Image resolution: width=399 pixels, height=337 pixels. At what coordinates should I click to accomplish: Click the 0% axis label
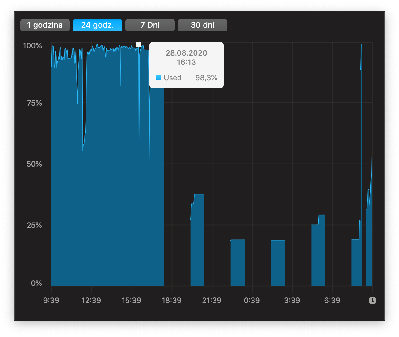(36, 283)
